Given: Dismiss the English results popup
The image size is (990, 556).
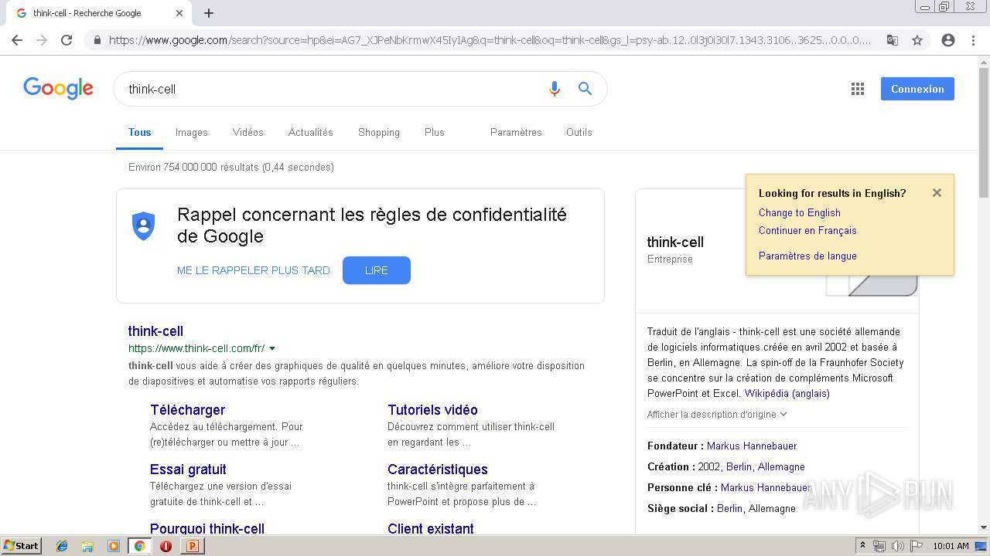Looking at the screenshot, I should click(937, 193).
